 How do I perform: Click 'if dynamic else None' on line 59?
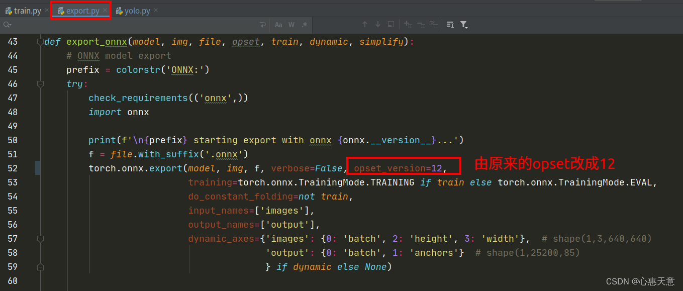point(332,267)
